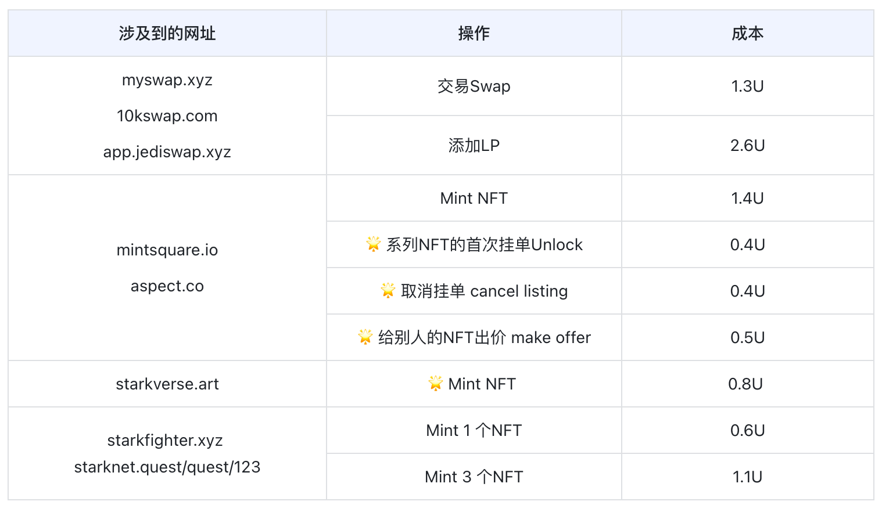Click the star icon in starkverse.art Mint NFT row
The width and height of the screenshot is (882, 505).
coord(435,383)
